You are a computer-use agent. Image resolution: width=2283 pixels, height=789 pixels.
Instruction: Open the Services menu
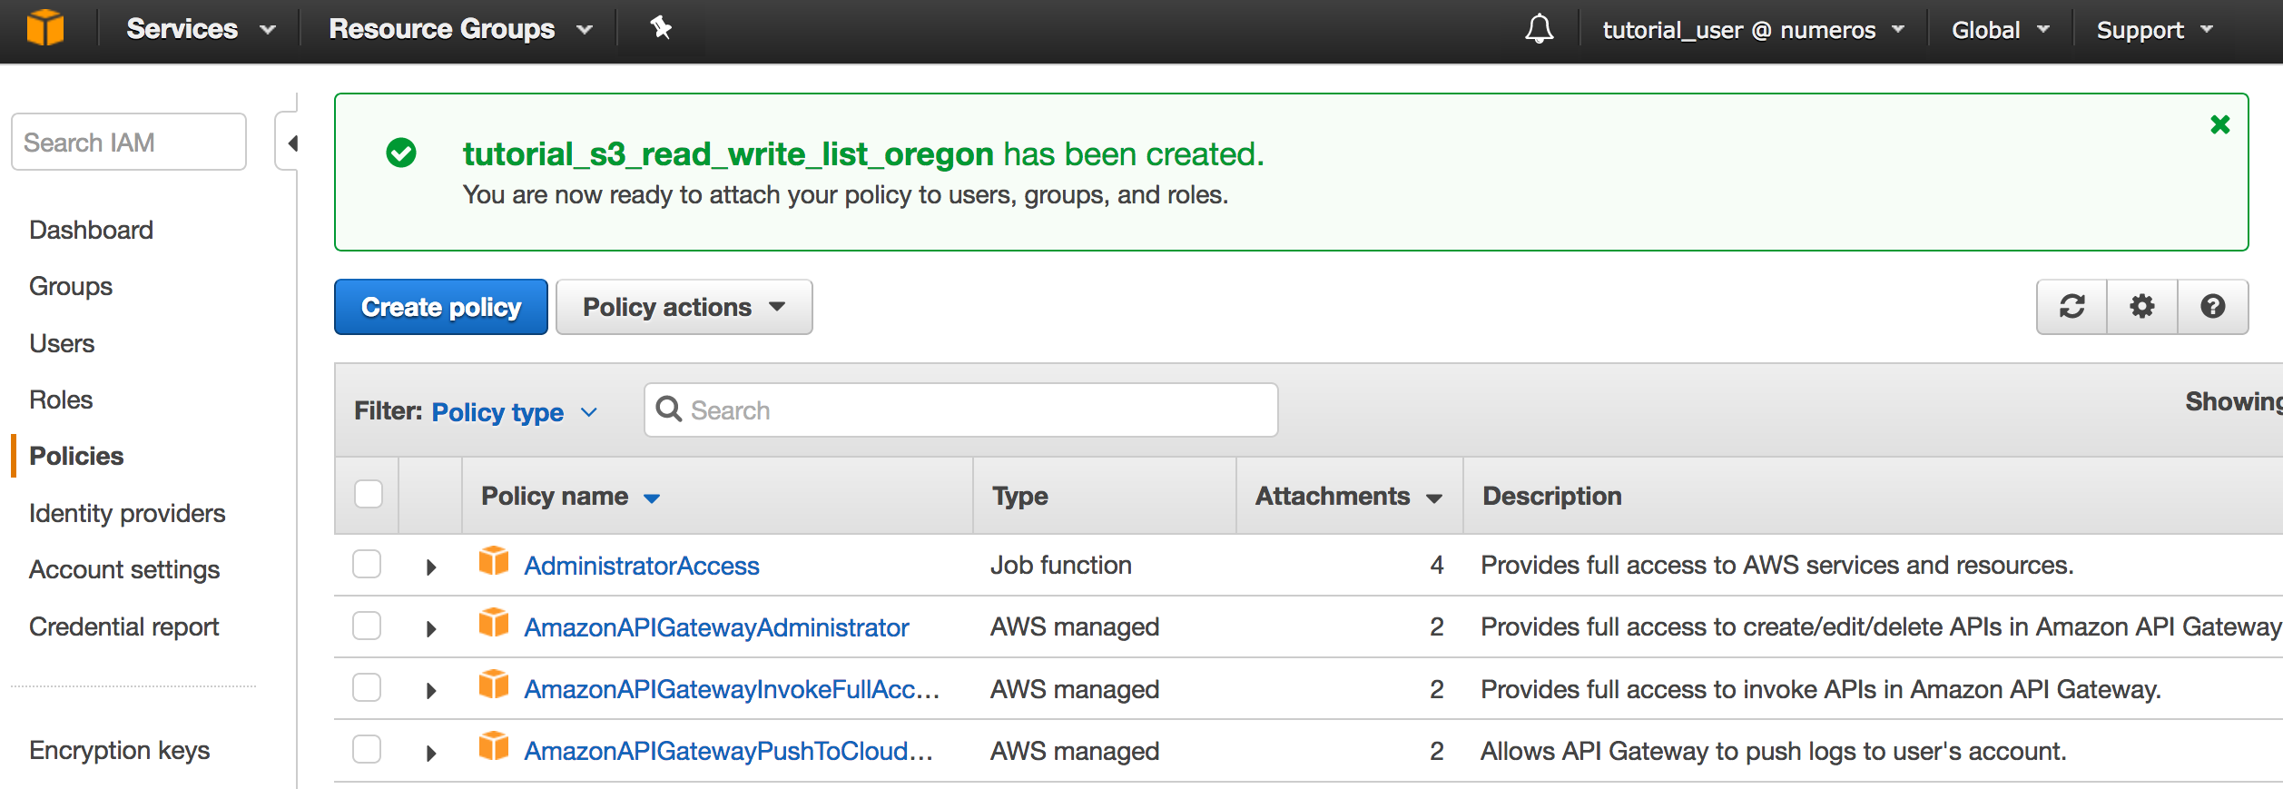pyautogui.click(x=200, y=29)
